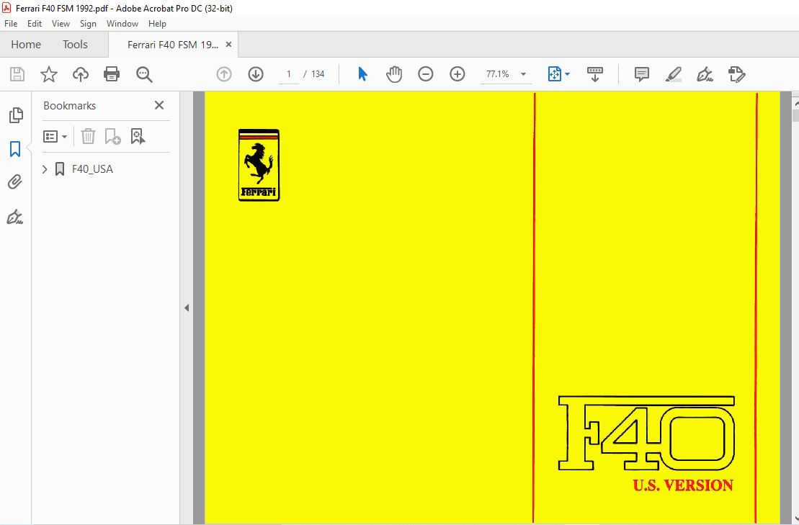Open the Edit menu
This screenshot has height=525, width=799.
35,24
